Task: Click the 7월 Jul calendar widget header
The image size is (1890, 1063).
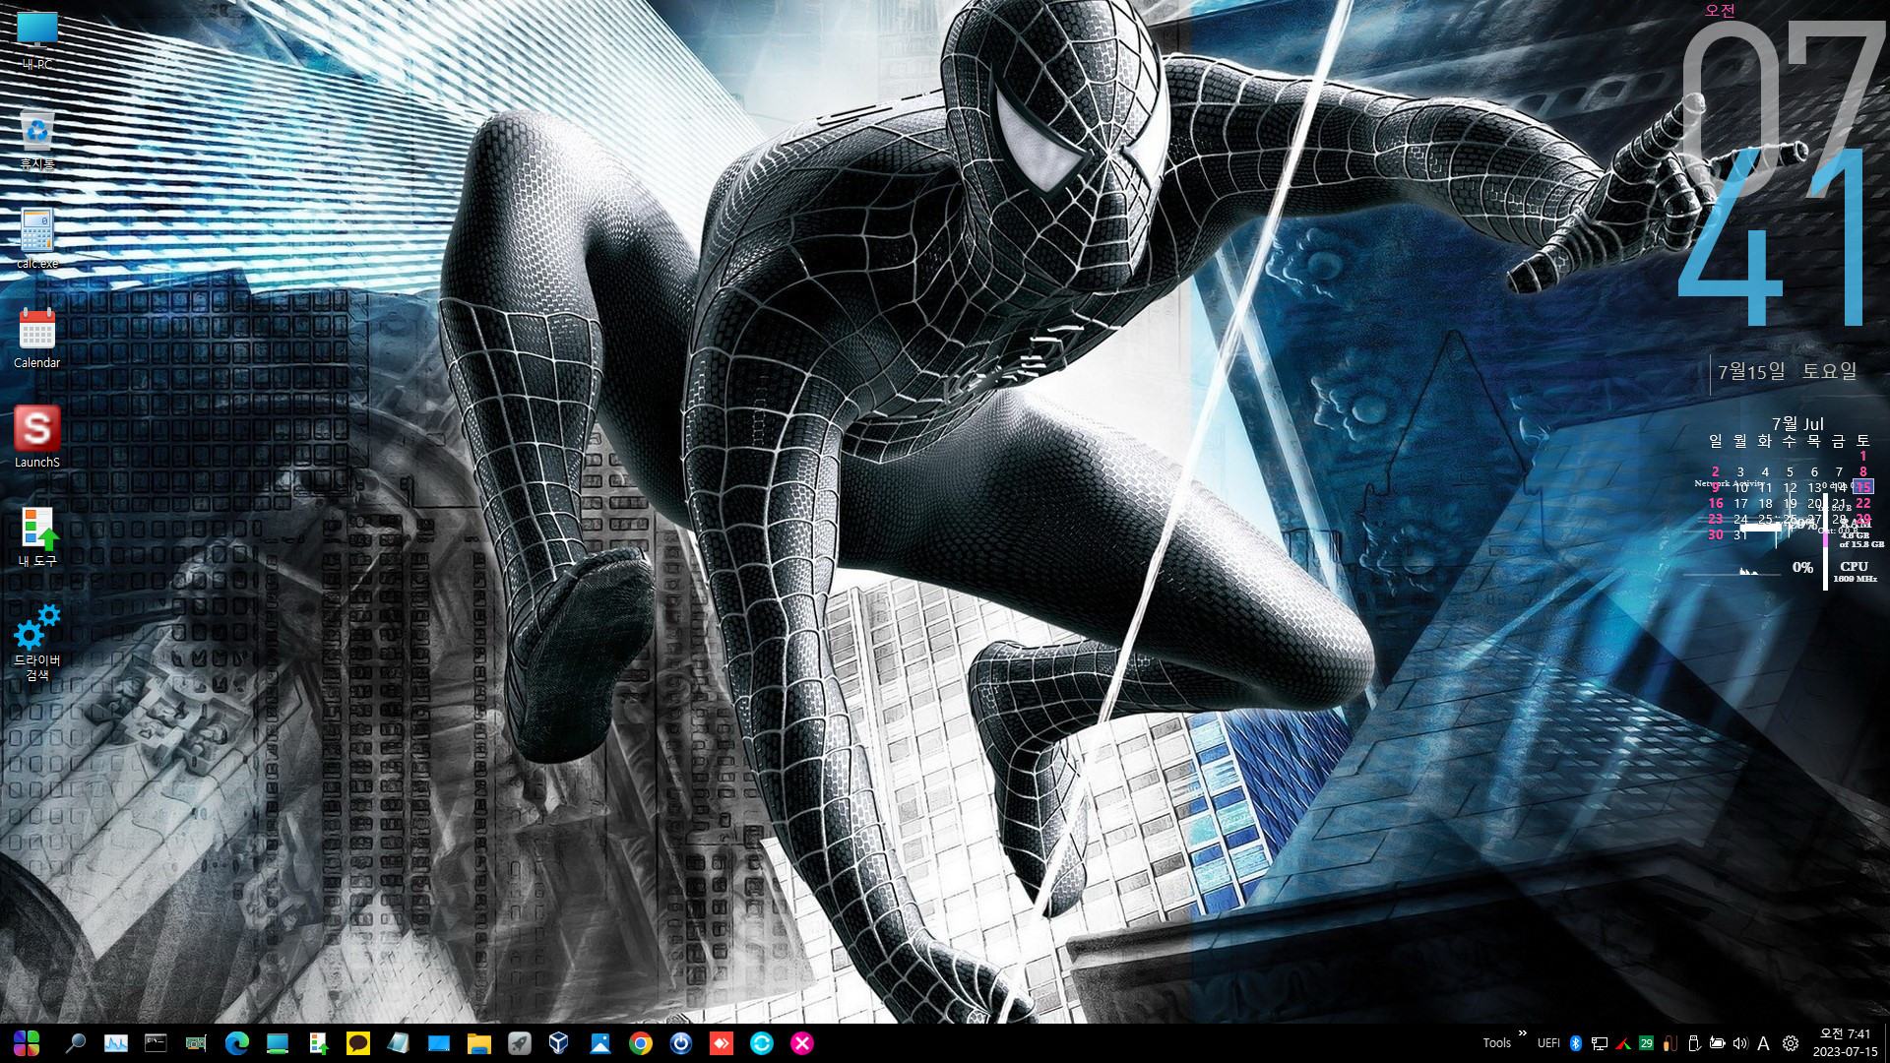Action: [1797, 424]
